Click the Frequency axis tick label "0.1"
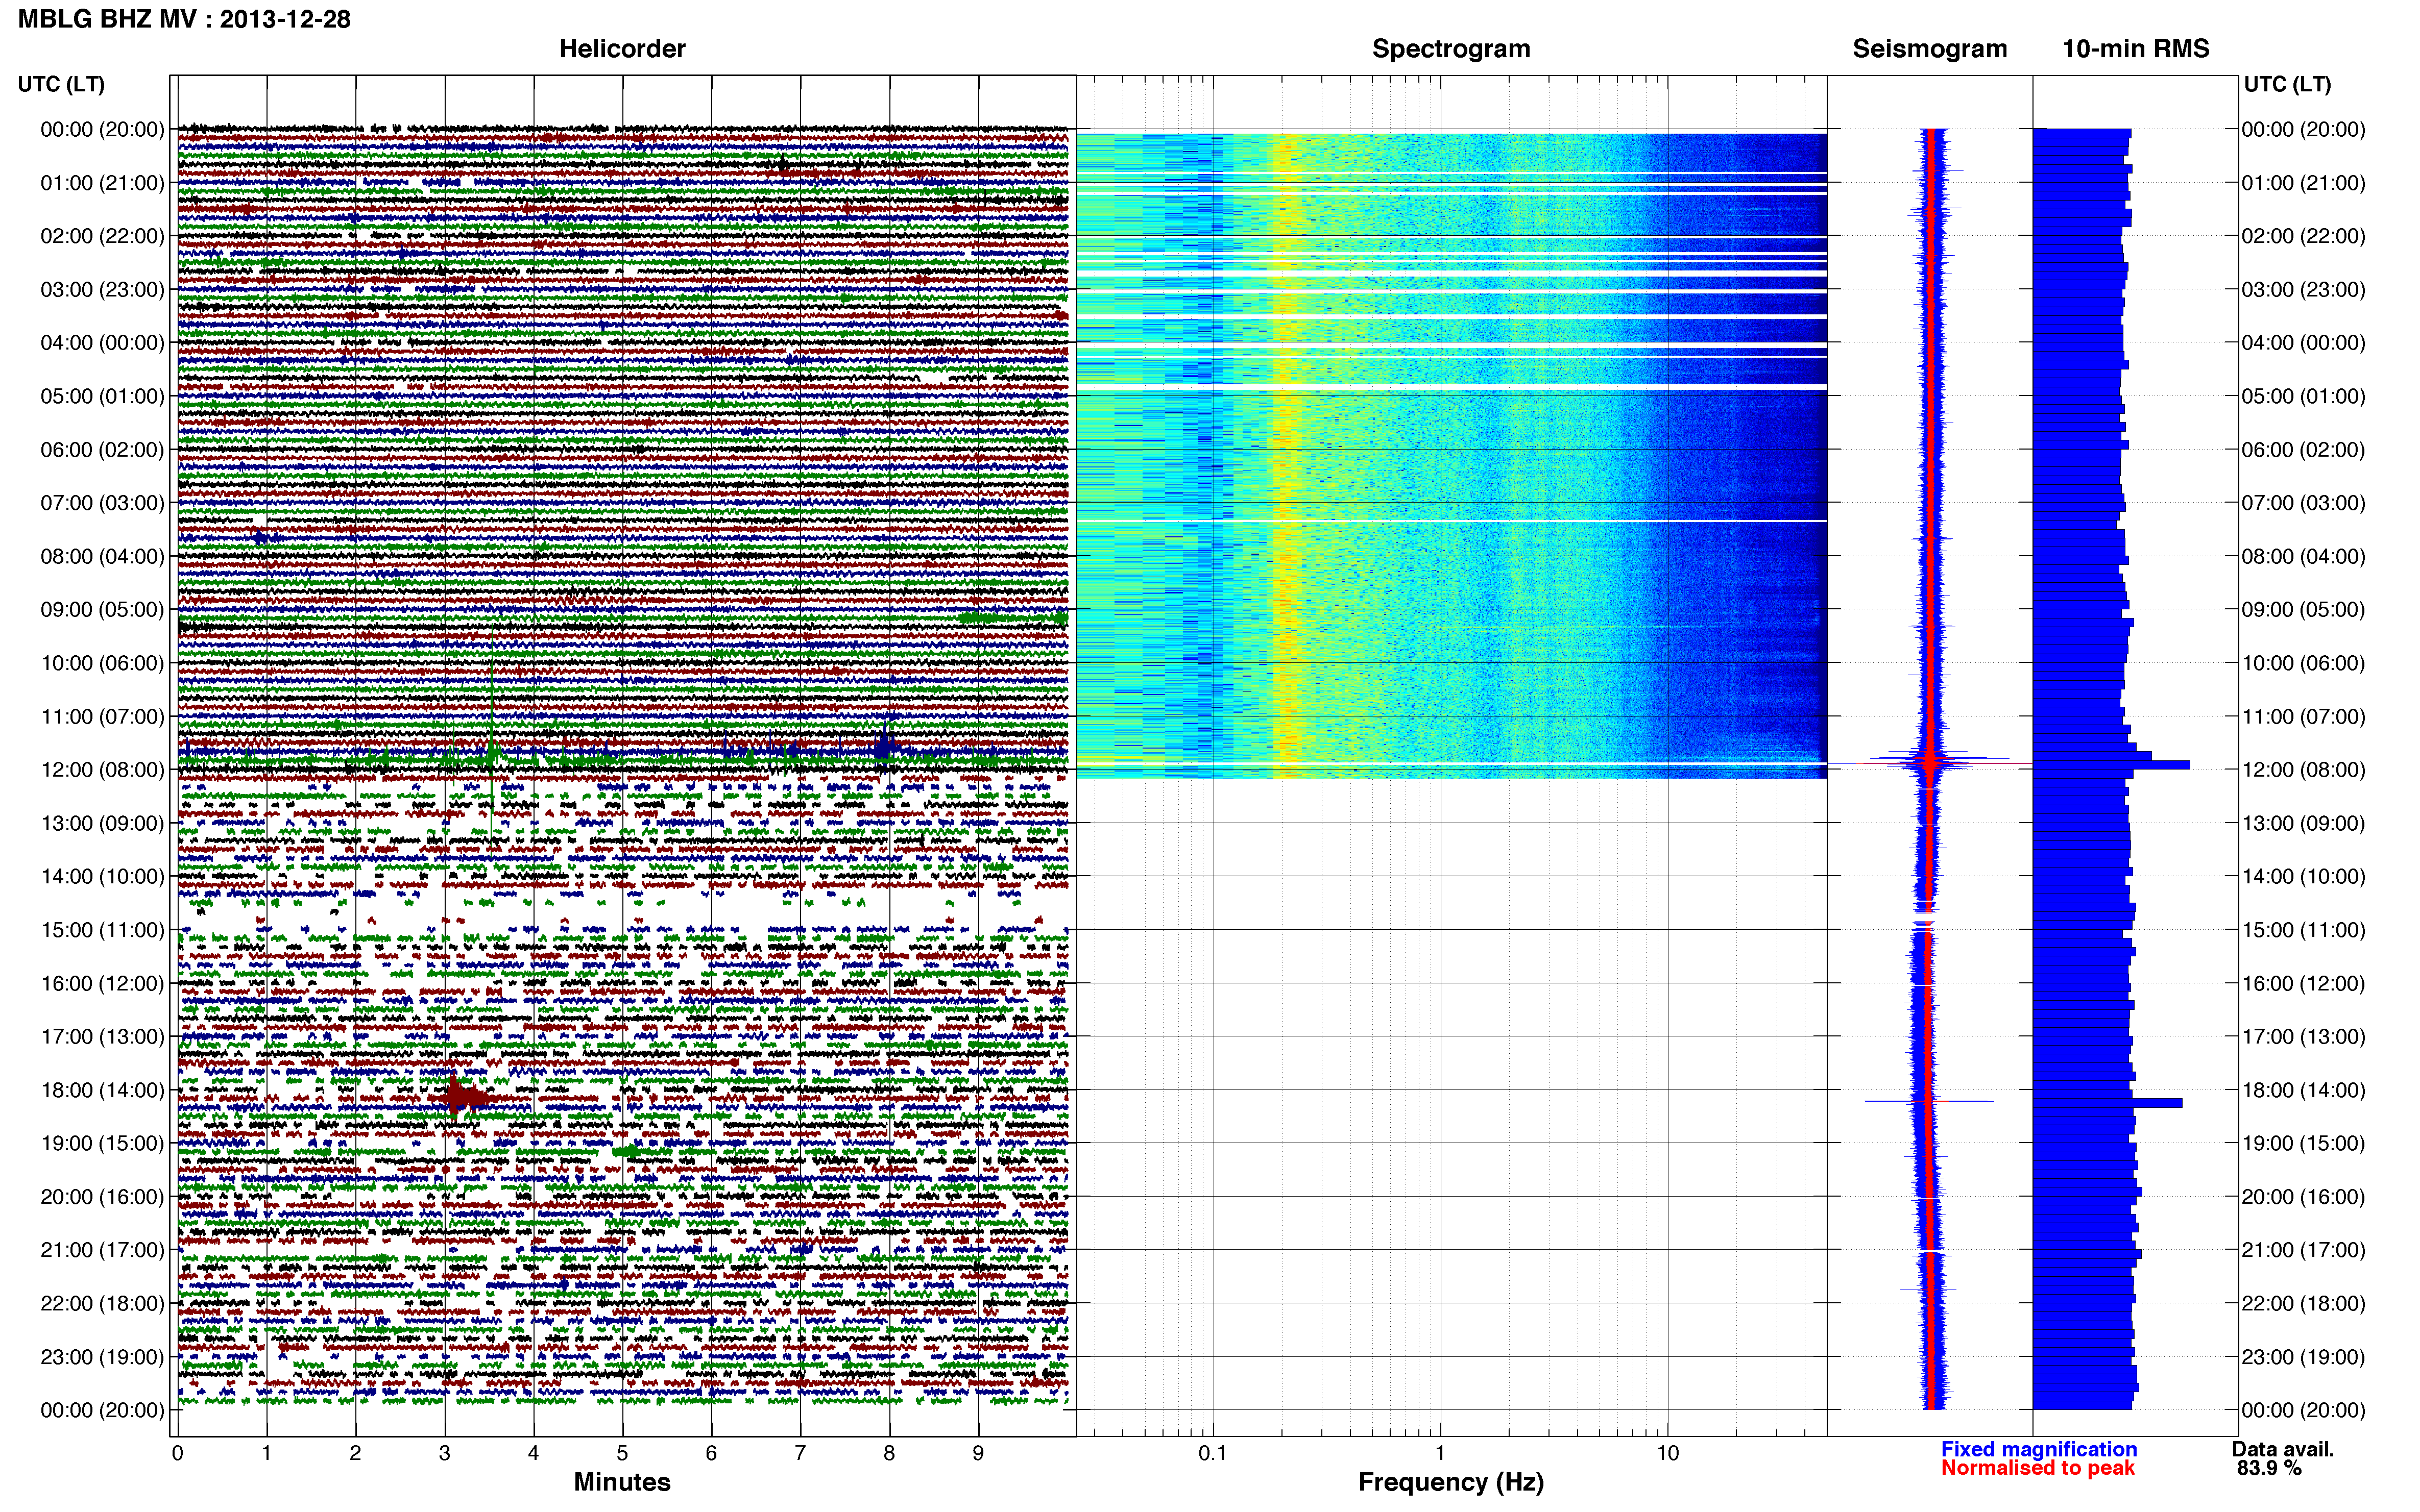This screenshot has width=2420, height=1512. (x=1213, y=1454)
